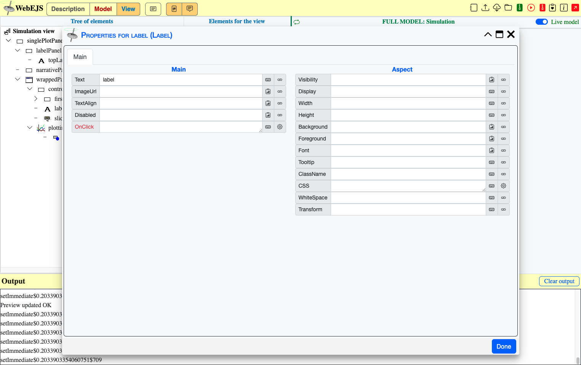The height and width of the screenshot is (365, 581).
Task: Click the Text property input field
Action: (181, 80)
